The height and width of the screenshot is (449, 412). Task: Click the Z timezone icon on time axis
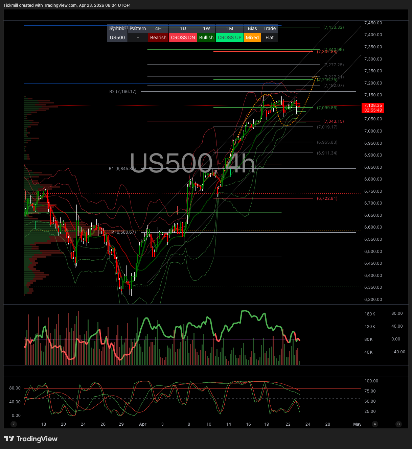(x=14, y=424)
